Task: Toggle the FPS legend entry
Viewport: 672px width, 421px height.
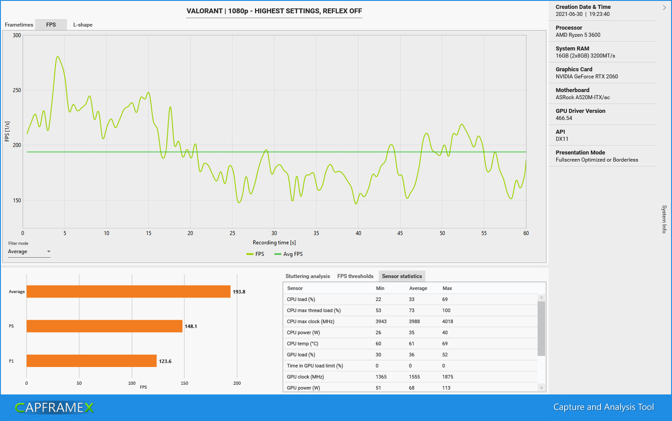Action: pyautogui.click(x=255, y=254)
